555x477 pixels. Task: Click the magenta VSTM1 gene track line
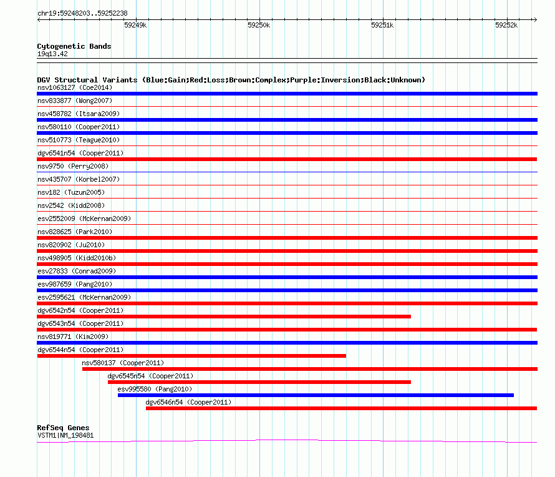[287, 441]
